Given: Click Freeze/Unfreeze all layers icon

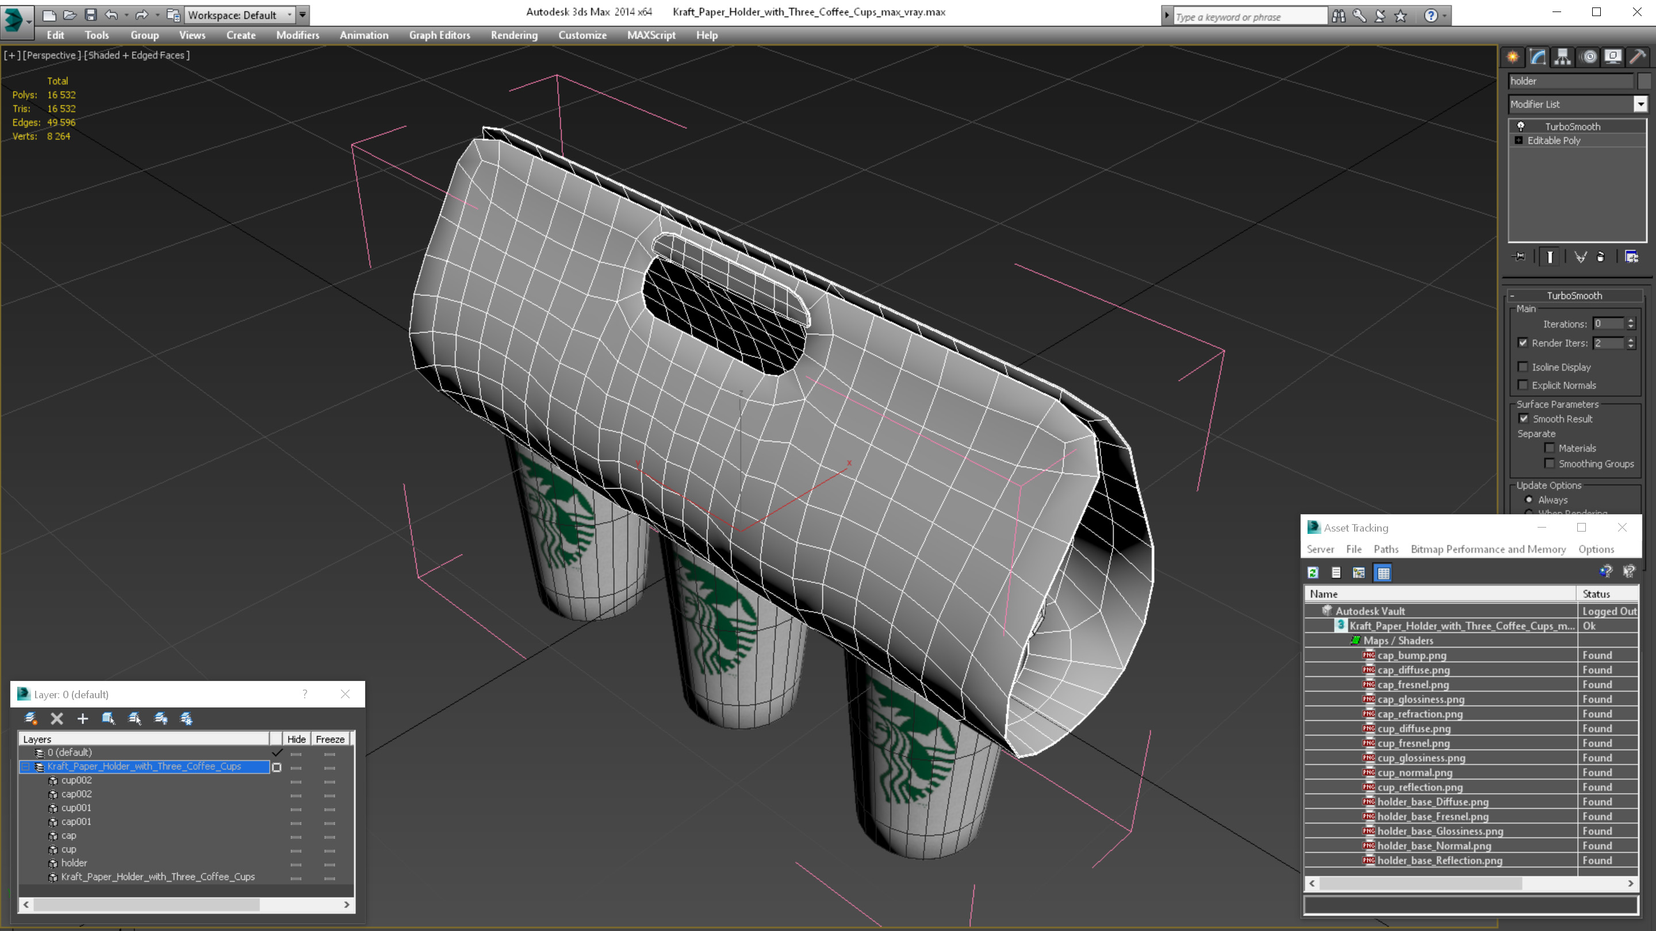Looking at the screenshot, I should pos(186,718).
